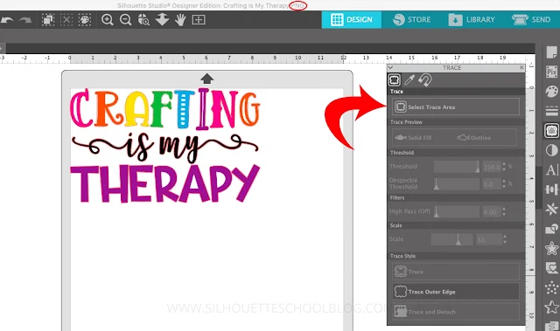Click the Trace panel icon in sidebar
This screenshot has width=560, height=331.
(551, 130)
